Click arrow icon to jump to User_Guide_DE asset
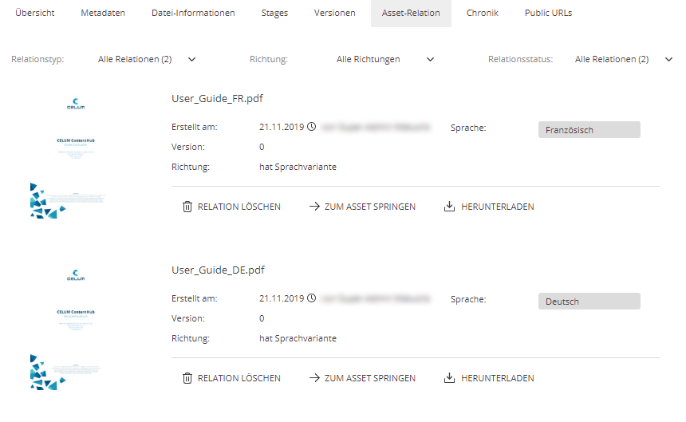This screenshot has width=686, height=422. (314, 378)
